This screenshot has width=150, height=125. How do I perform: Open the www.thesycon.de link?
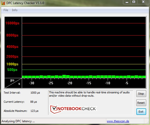[118, 121]
